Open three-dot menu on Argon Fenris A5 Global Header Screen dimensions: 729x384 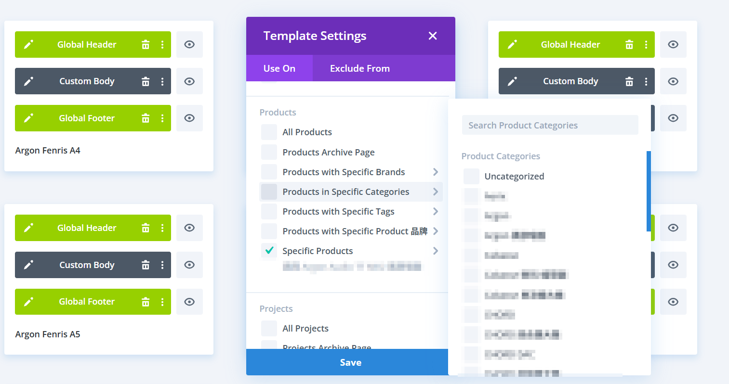pyautogui.click(x=162, y=228)
